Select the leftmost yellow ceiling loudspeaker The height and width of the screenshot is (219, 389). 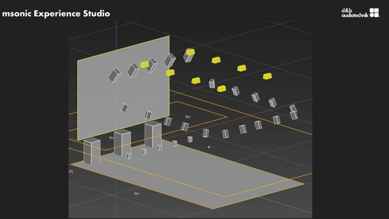[x=145, y=65]
